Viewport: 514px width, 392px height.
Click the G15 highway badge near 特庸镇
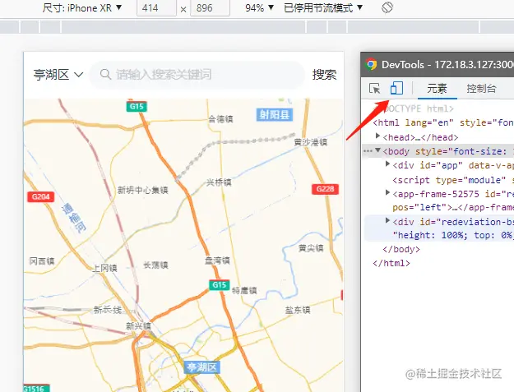(x=220, y=285)
